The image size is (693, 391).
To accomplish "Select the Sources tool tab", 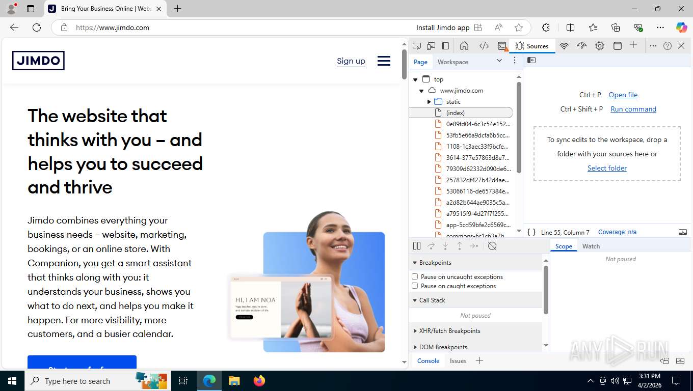I will (x=531, y=46).
